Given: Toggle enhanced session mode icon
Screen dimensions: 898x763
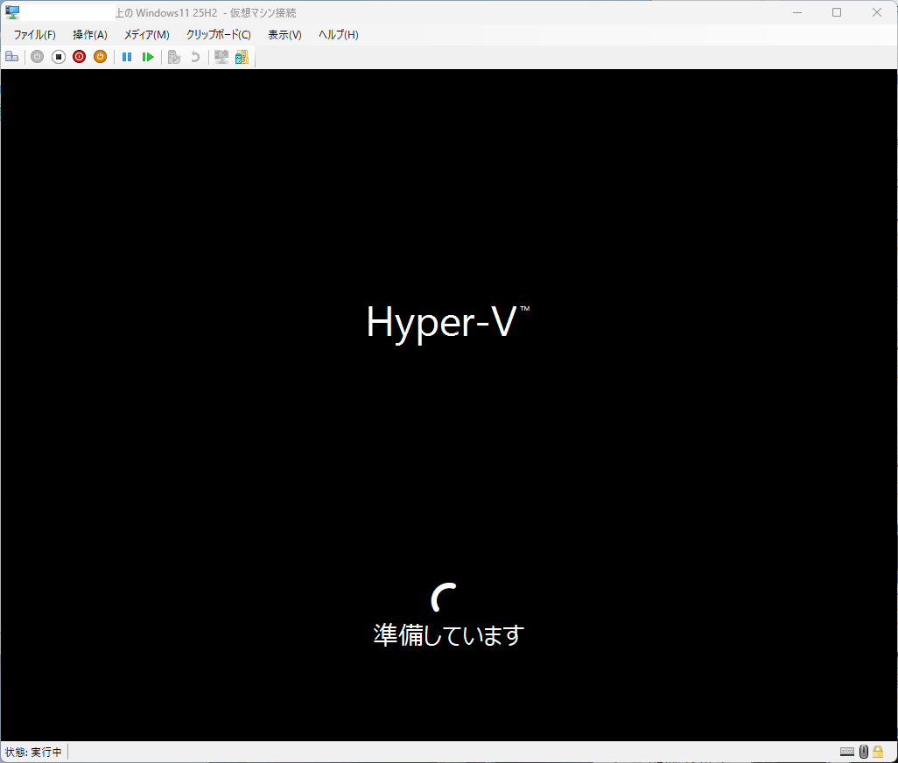Looking at the screenshot, I should coord(221,57).
